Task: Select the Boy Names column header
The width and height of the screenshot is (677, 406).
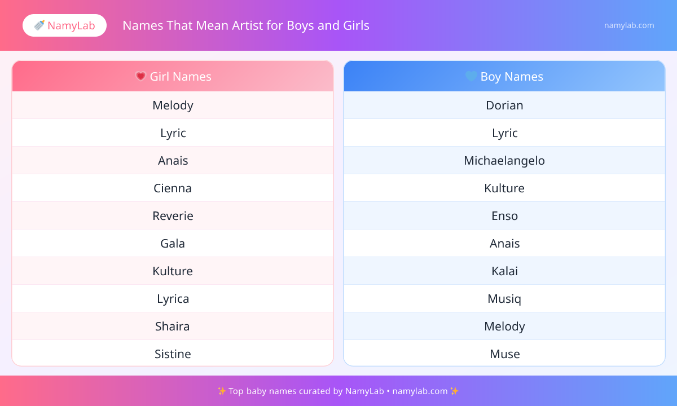Action: 504,76
